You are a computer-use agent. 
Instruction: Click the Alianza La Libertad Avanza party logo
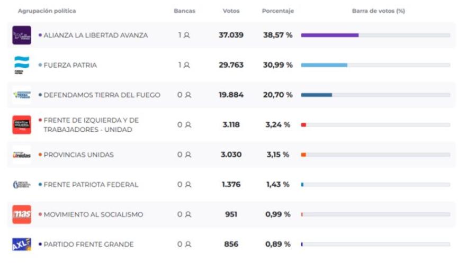pos(22,35)
